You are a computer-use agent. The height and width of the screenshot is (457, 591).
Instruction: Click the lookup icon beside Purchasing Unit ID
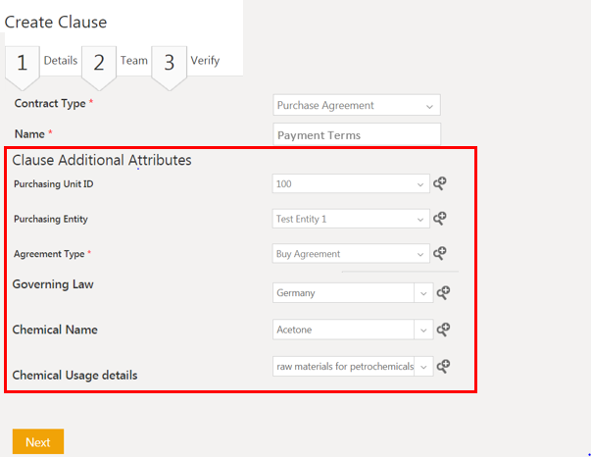coord(440,183)
